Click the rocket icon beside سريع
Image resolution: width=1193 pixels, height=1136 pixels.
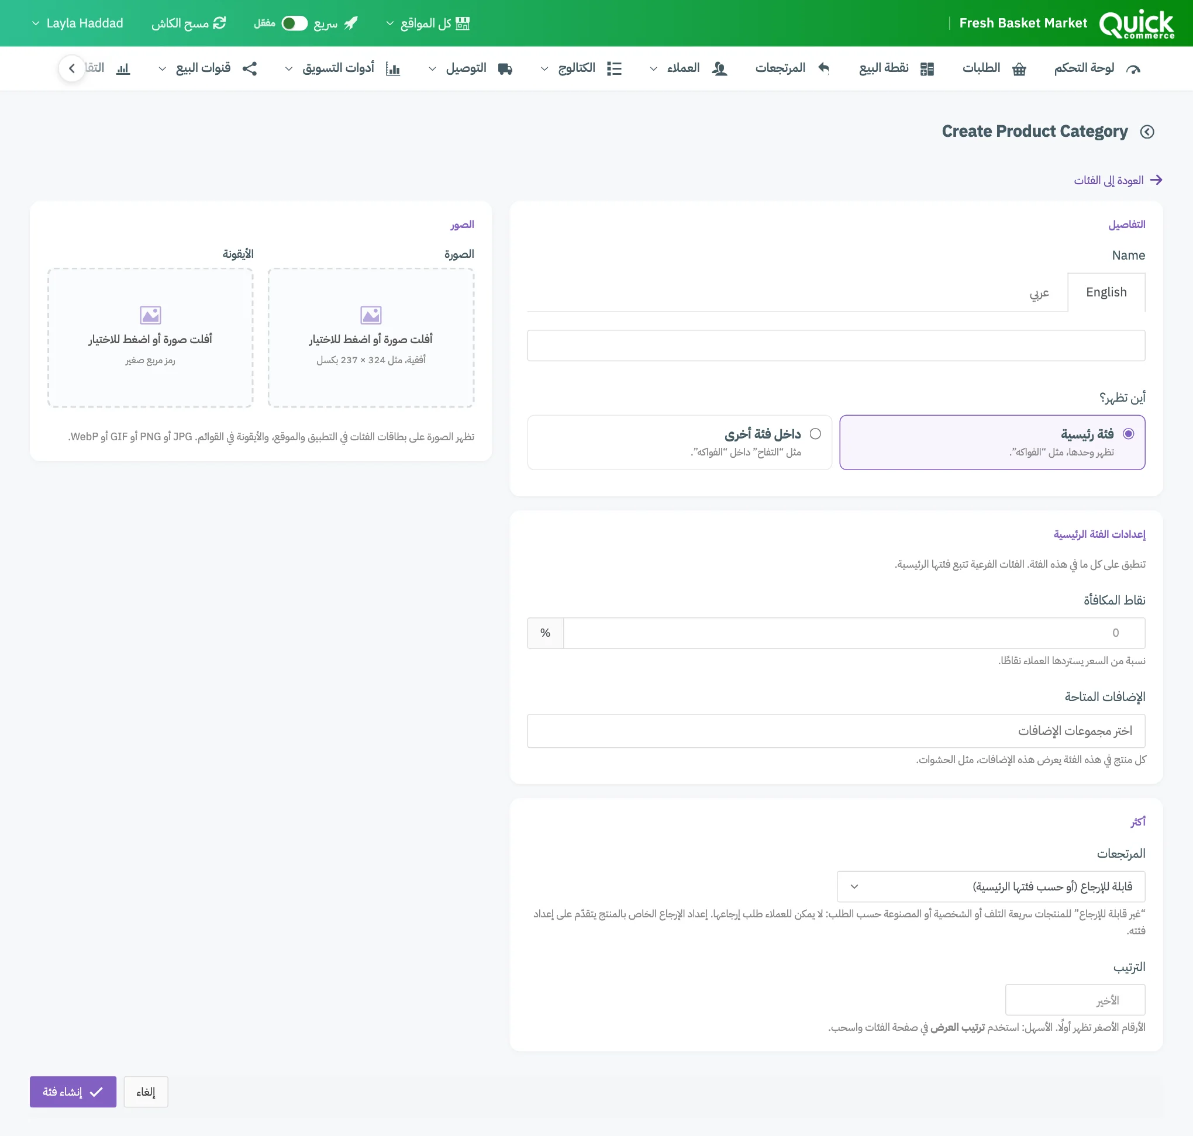pos(351,23)
